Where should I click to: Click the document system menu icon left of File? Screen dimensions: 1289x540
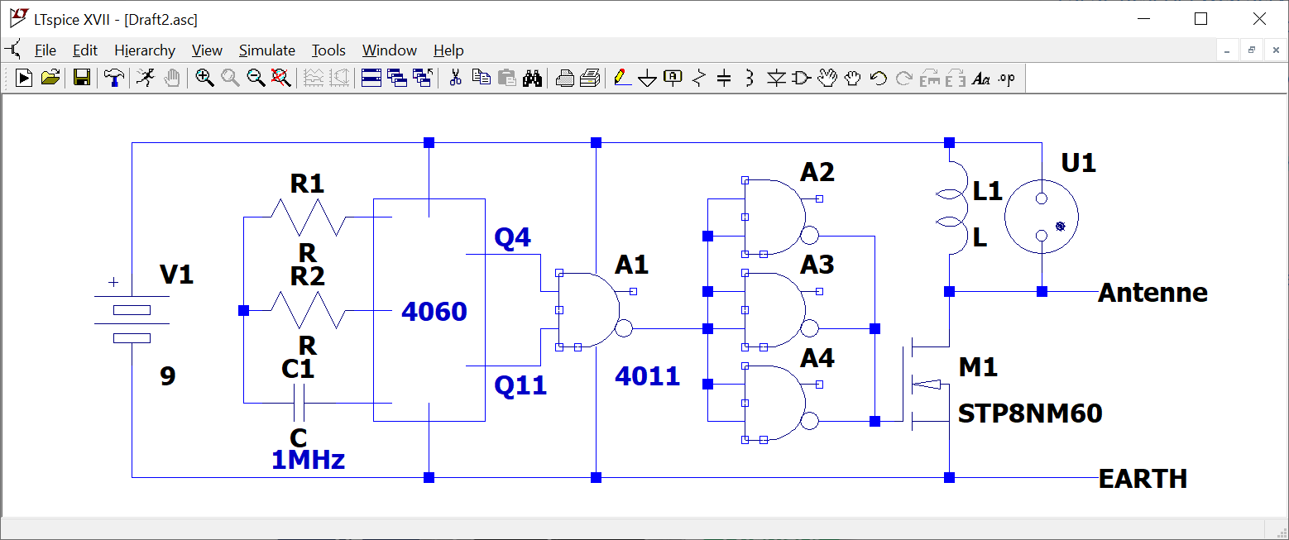pyautogui.click(x=13, y=50)
